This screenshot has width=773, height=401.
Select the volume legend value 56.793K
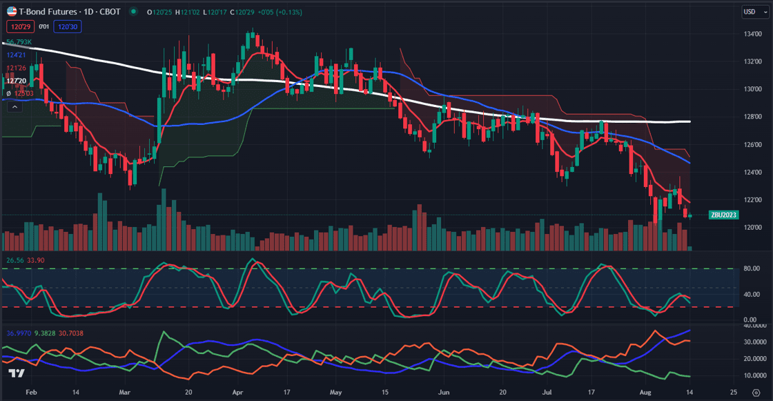[19, 42]
